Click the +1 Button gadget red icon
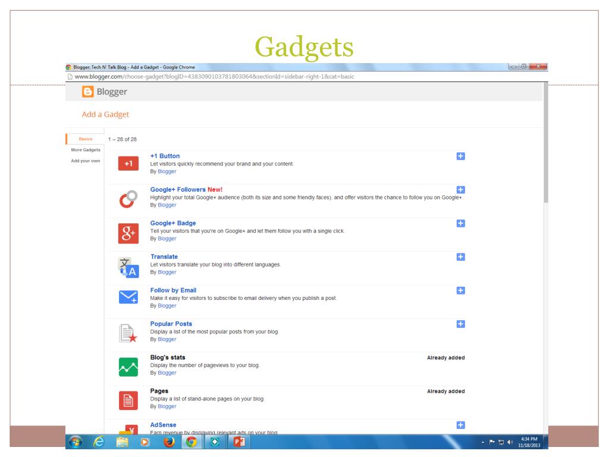Viewport: 609px width, 457px height. click(x=128, y=164)
